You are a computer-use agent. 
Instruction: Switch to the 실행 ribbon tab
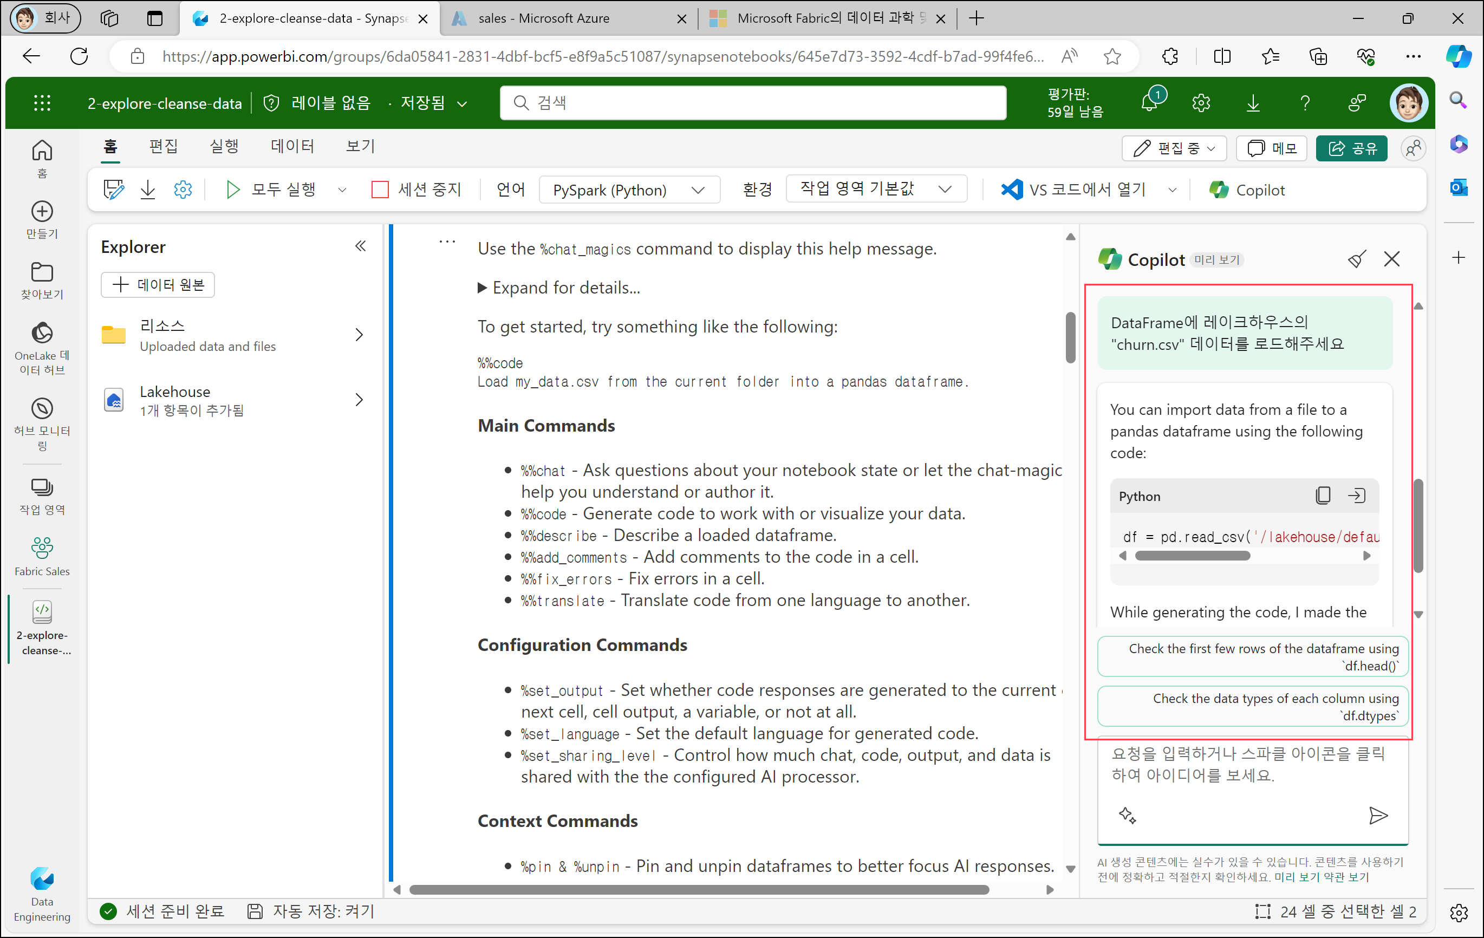tap(224, 147)
